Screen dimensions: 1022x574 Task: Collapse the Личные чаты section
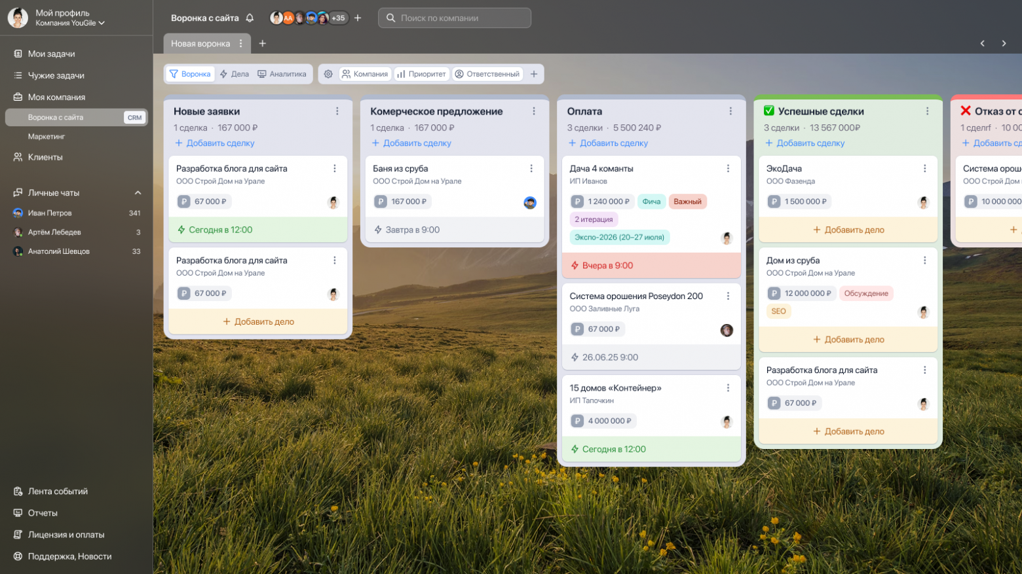coord(138,193)
